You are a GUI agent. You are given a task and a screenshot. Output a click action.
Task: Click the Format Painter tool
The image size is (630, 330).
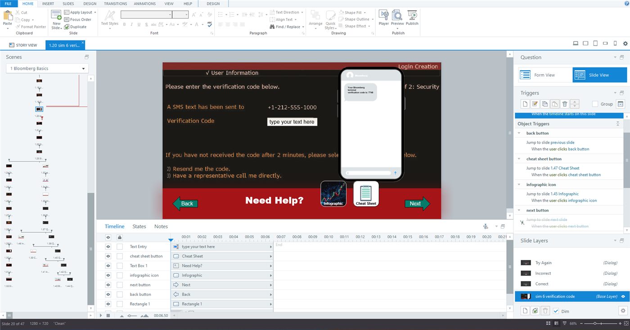tap(30, 27)
